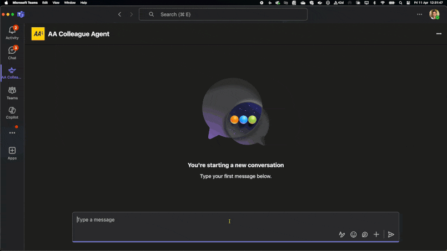The width and height of the screenshot is (447, 251).
Task: Open AA Colleague Agent more options
Action: point(439,34)
